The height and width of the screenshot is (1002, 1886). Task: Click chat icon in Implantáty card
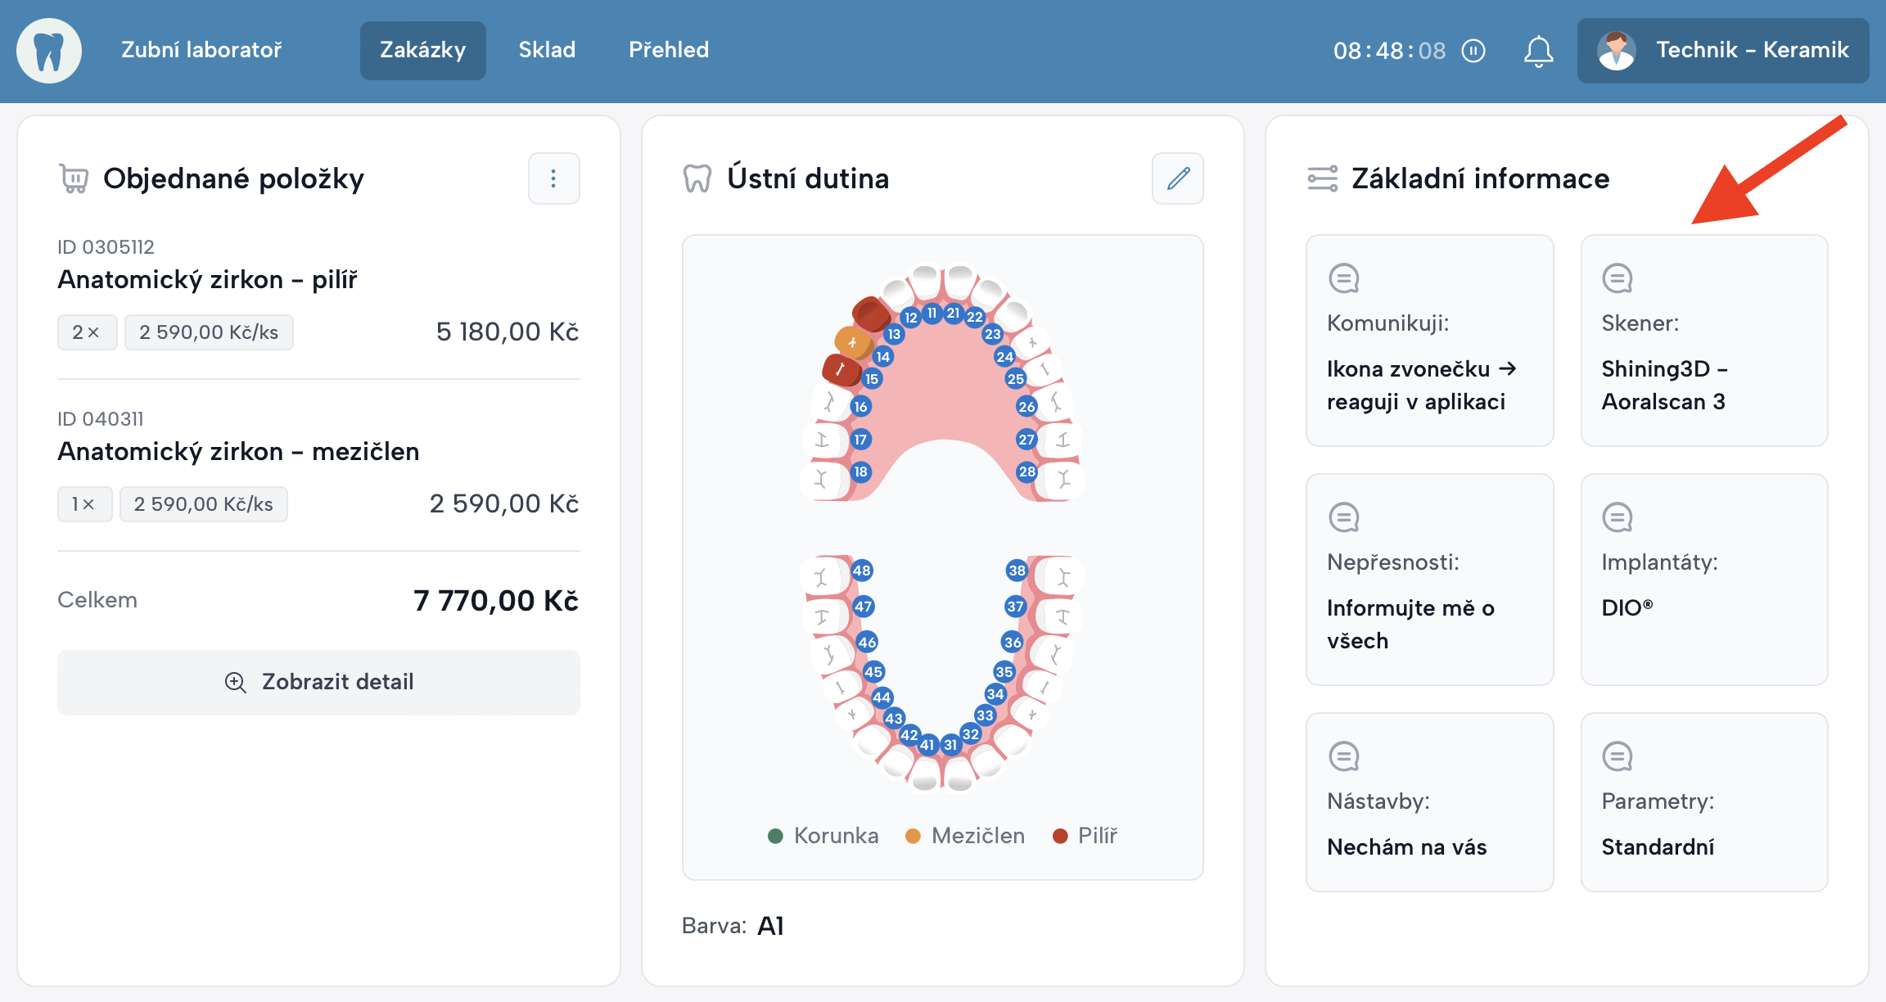1617,517
